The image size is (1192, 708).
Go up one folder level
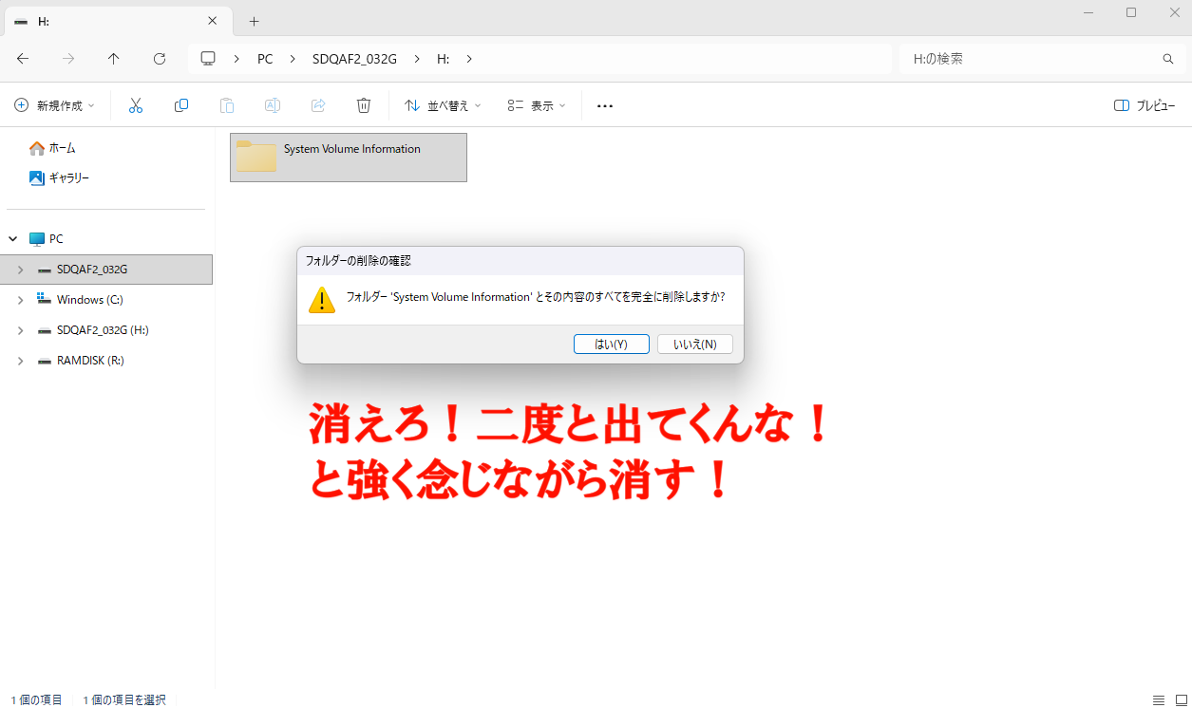tap(114, 59)
